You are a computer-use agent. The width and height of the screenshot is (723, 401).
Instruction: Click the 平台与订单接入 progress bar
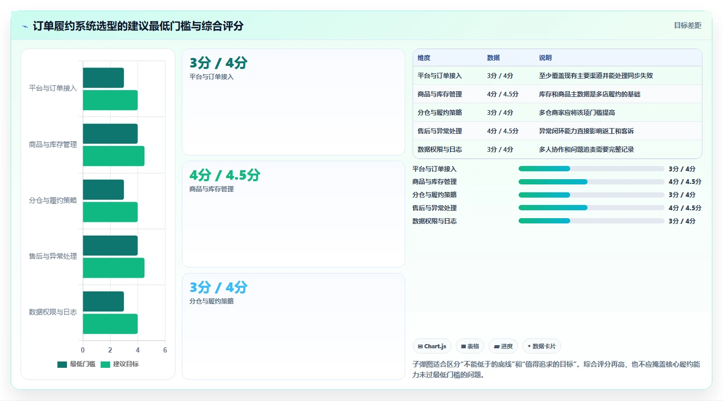click(591, 169)
